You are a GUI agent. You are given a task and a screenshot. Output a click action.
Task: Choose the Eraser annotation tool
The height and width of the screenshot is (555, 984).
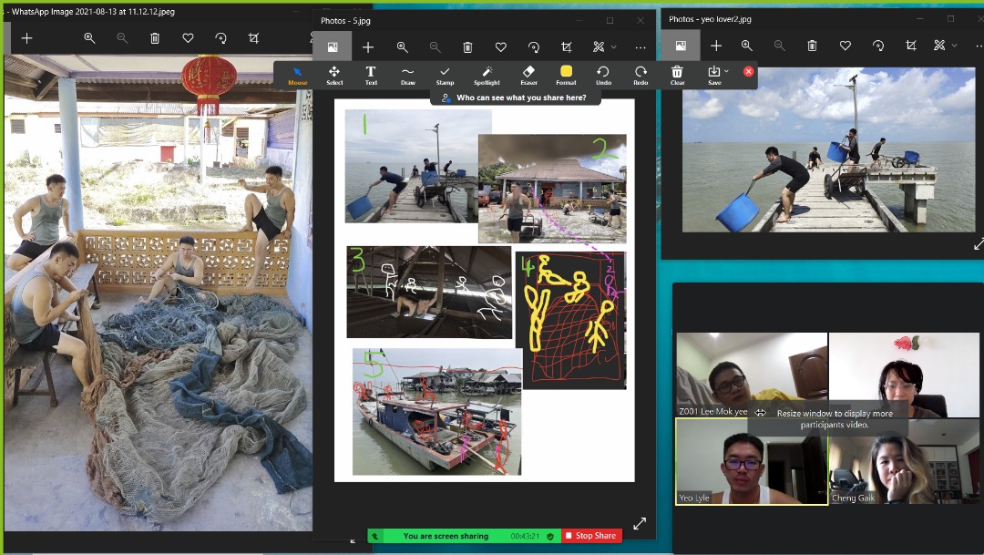point(528,75)
